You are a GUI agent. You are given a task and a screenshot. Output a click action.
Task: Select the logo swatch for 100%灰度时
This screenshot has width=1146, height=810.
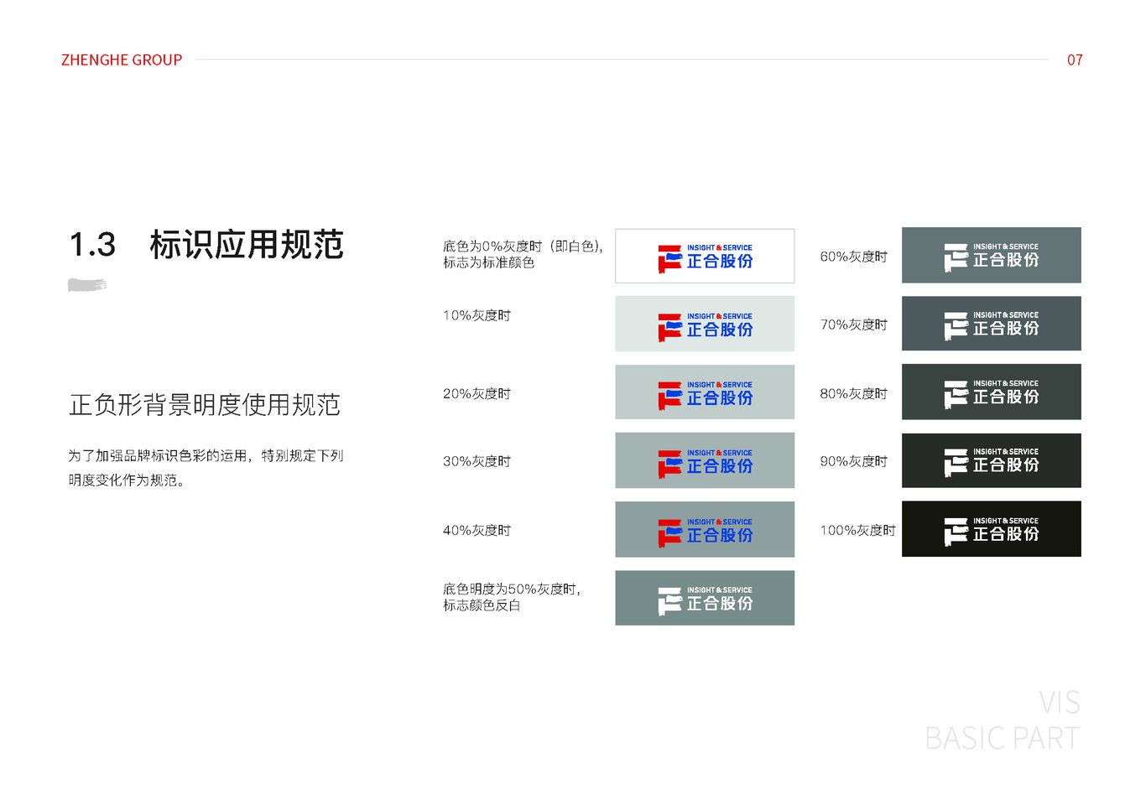click(x=992, y=529)
